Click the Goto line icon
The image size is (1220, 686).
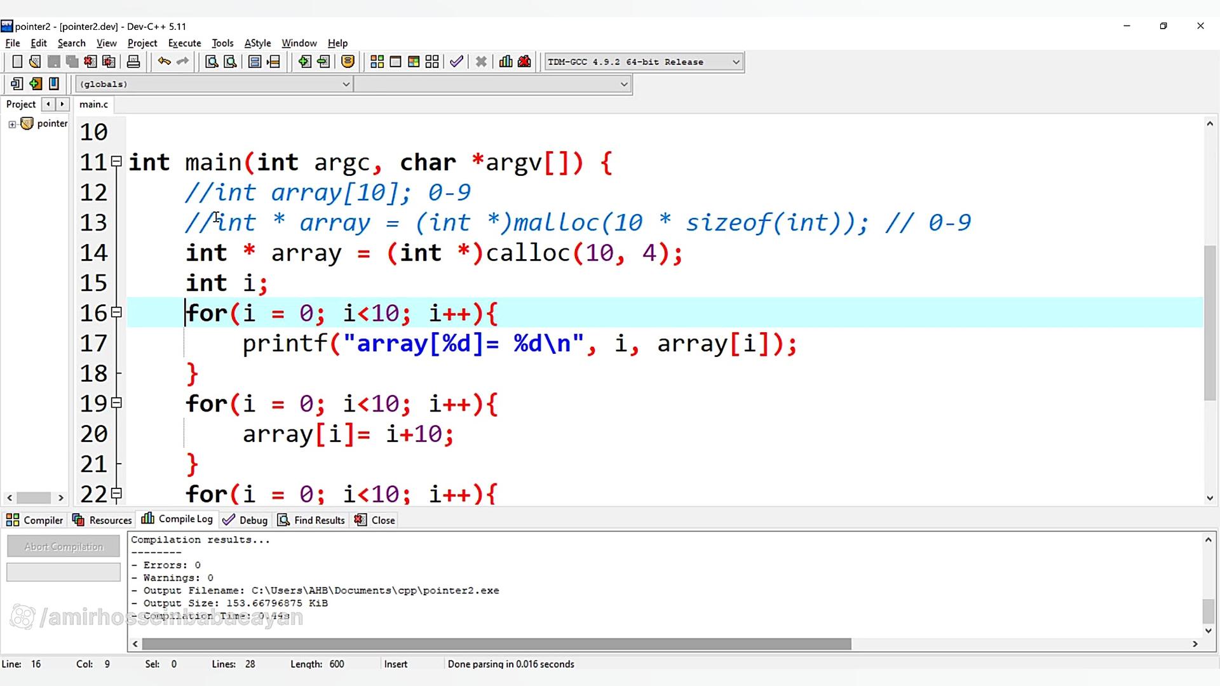point(274,62)
